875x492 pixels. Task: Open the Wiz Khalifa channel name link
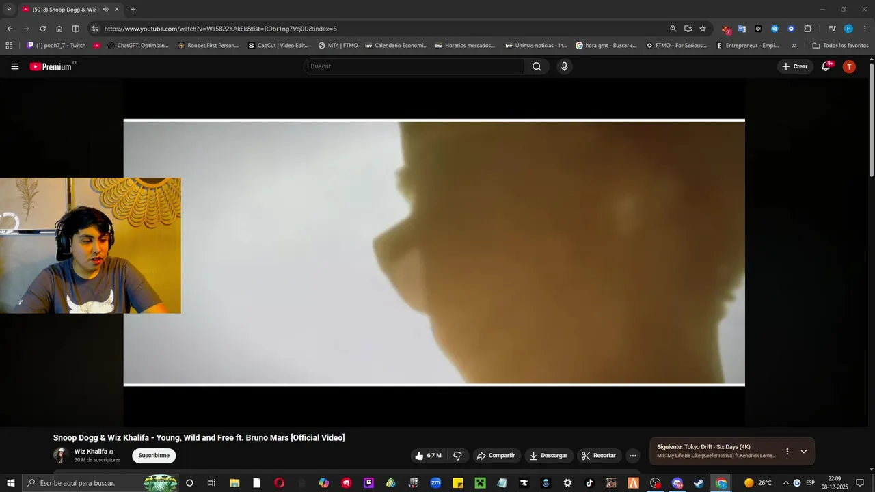pyautogui.click(x=91, y=452)
